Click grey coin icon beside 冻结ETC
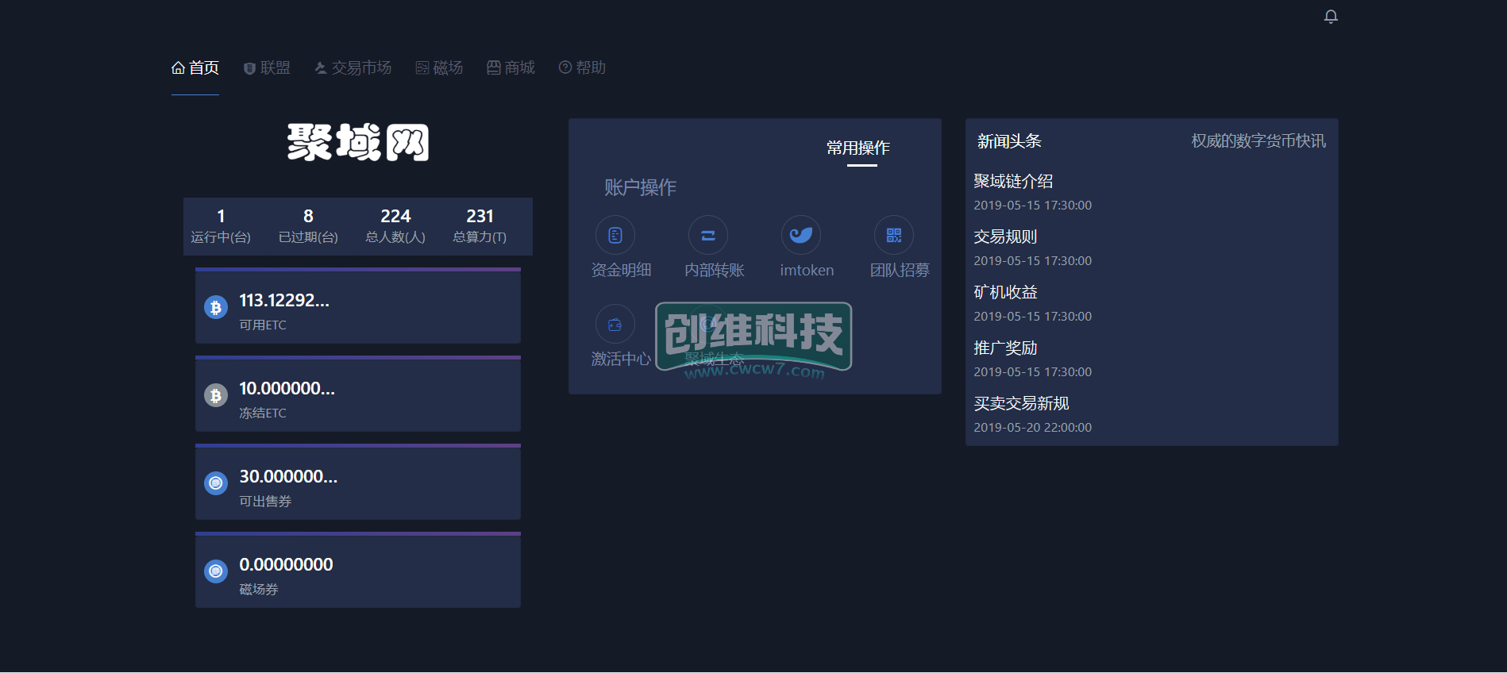This screenshot has width=1507, height=673. pos(216,395)
